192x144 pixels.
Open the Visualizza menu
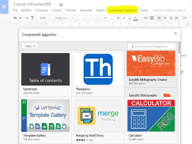[x=42, y=10]
